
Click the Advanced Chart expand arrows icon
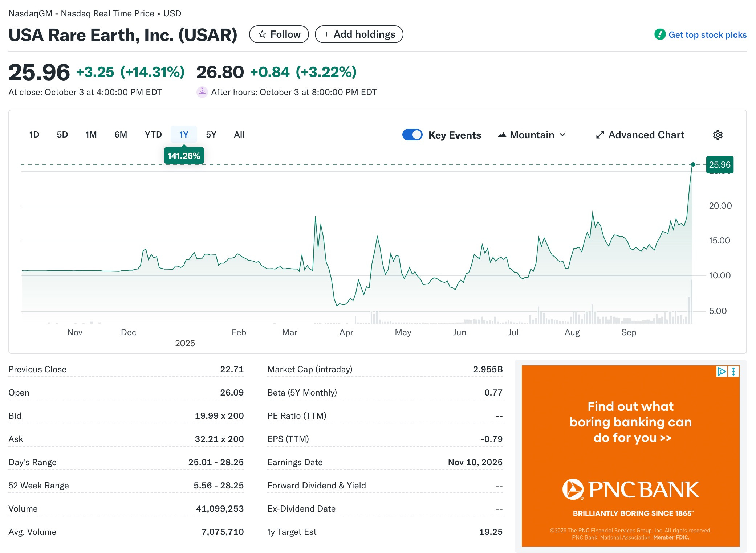point(600,135)
